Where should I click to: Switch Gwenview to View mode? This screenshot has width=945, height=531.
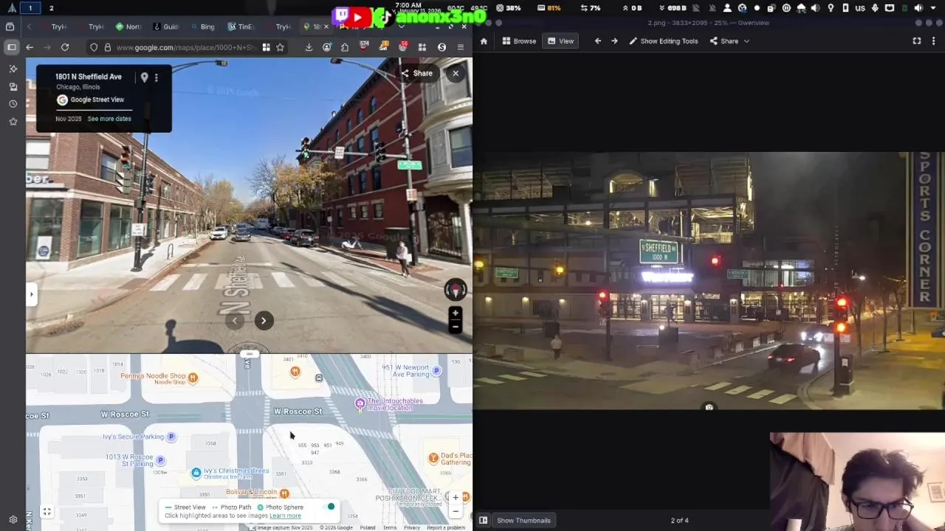[x=560, y=41]
